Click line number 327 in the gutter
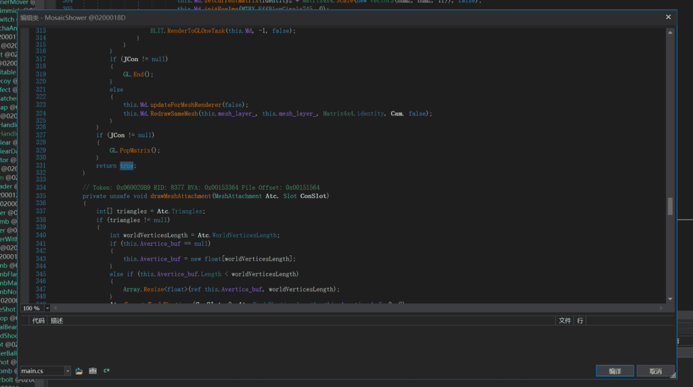 click(x=41, y=136)
